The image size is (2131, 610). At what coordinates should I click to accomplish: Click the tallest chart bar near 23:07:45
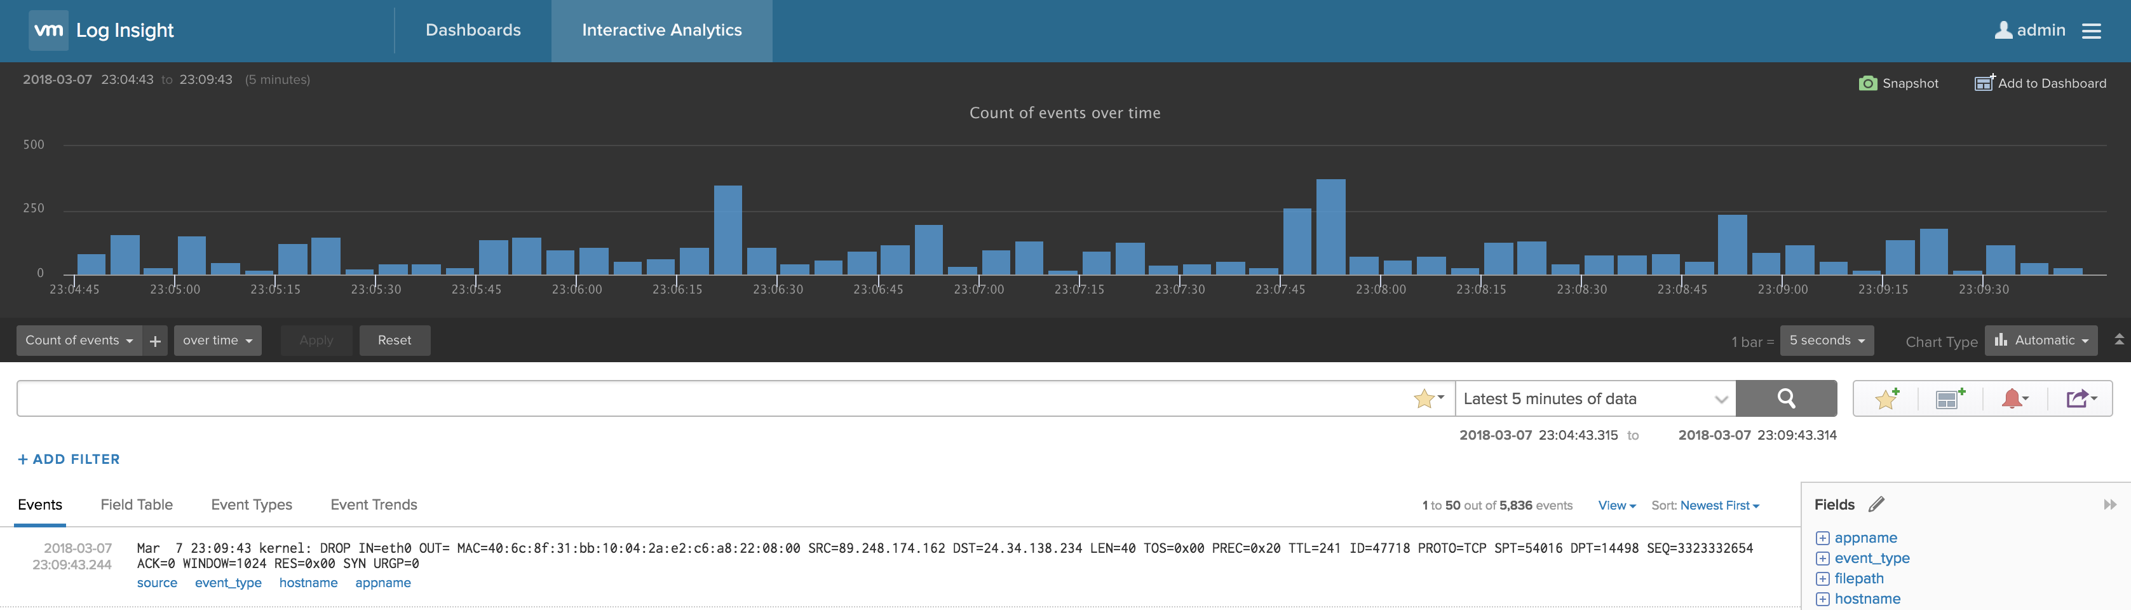(1330, 226)
